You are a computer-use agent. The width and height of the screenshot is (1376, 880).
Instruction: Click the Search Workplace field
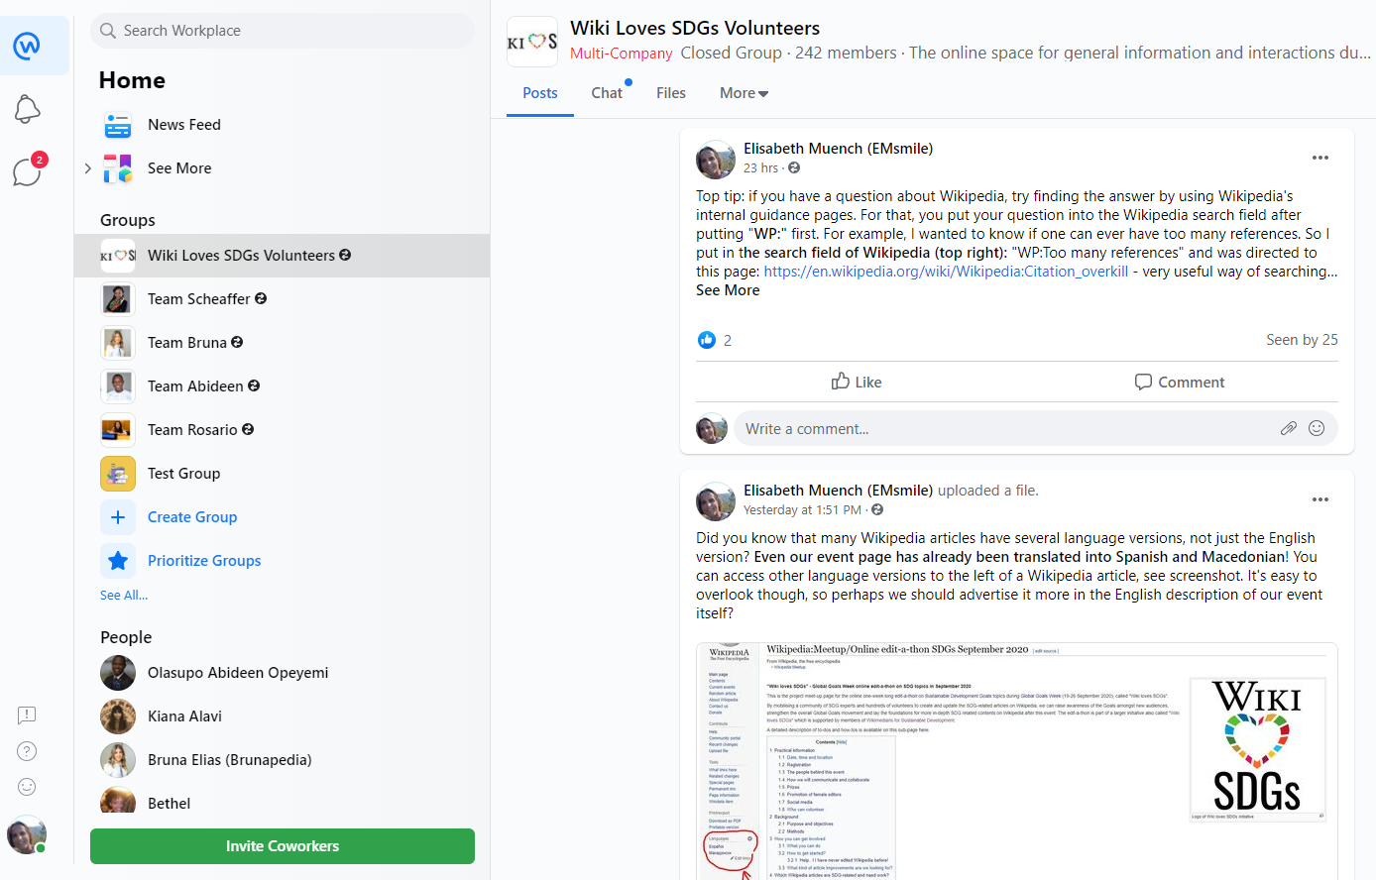coord(283,31)
